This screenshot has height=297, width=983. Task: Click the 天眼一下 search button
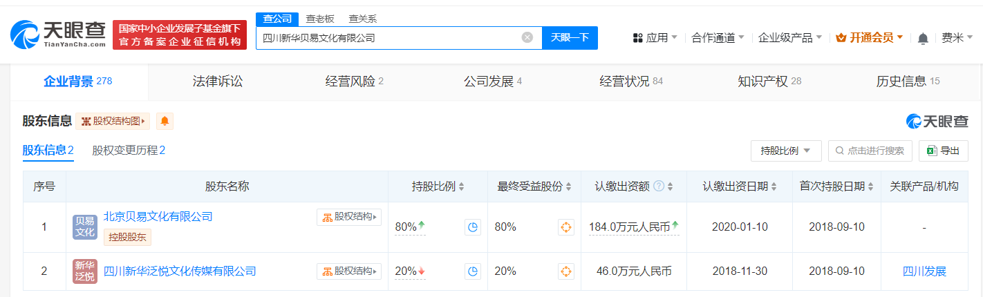(x=570, y=38)
